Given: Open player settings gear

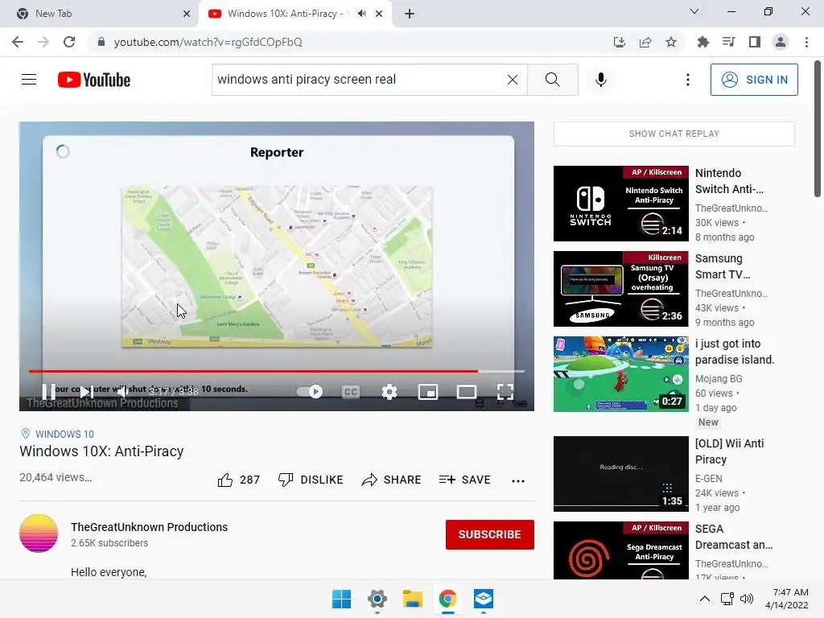Looking at the screenshot, I should coord(389,392).
